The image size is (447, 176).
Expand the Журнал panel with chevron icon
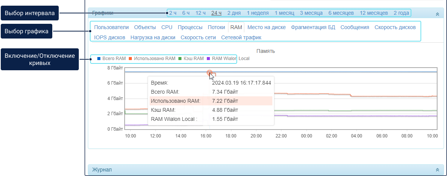point(438,170)
